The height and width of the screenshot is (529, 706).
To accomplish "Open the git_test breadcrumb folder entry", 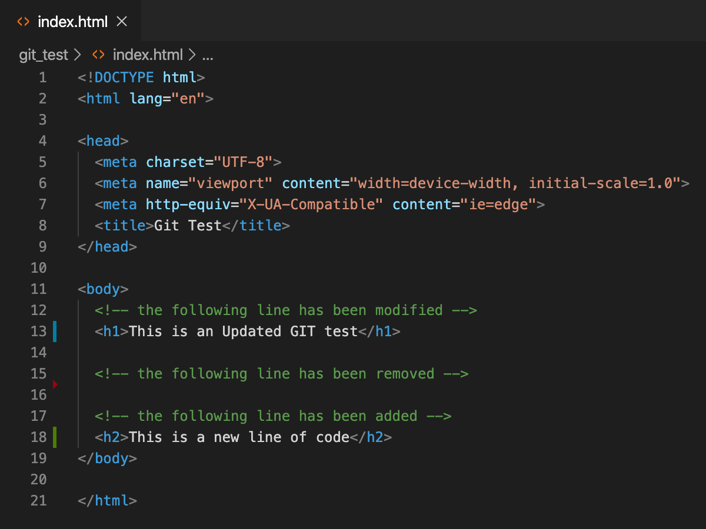I will click(44, 55).
